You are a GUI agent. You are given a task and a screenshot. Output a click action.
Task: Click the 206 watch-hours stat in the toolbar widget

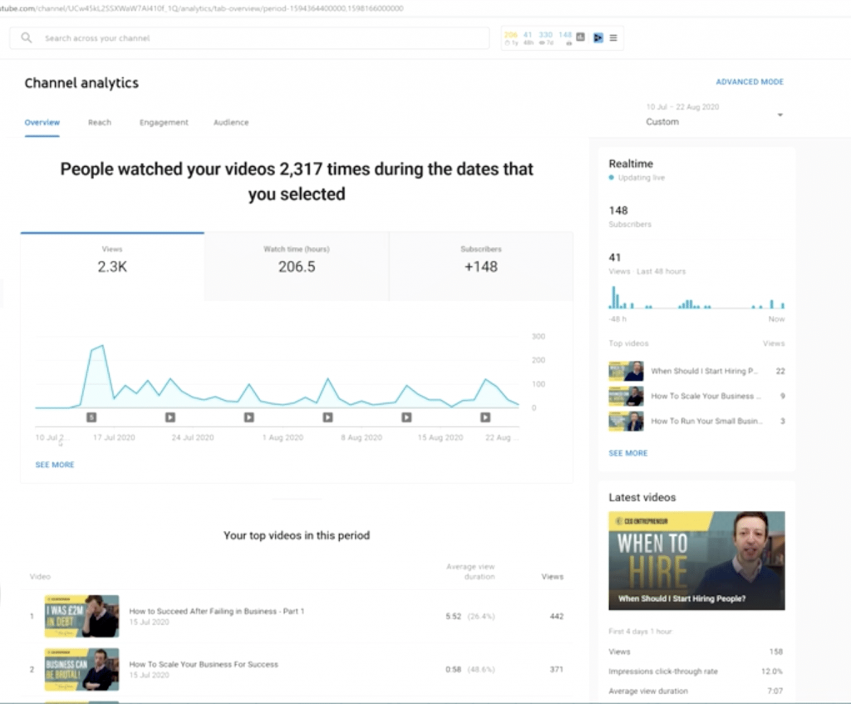[x=511, y=38]
